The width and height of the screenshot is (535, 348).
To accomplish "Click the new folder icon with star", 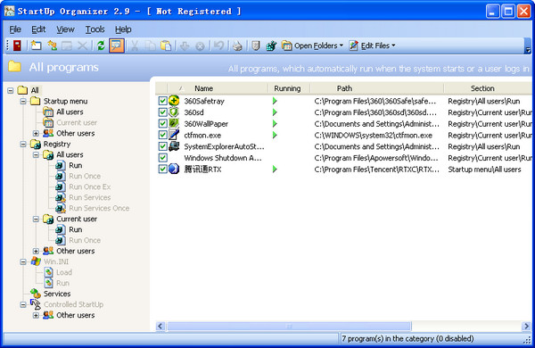I will (x=36, y=46).
